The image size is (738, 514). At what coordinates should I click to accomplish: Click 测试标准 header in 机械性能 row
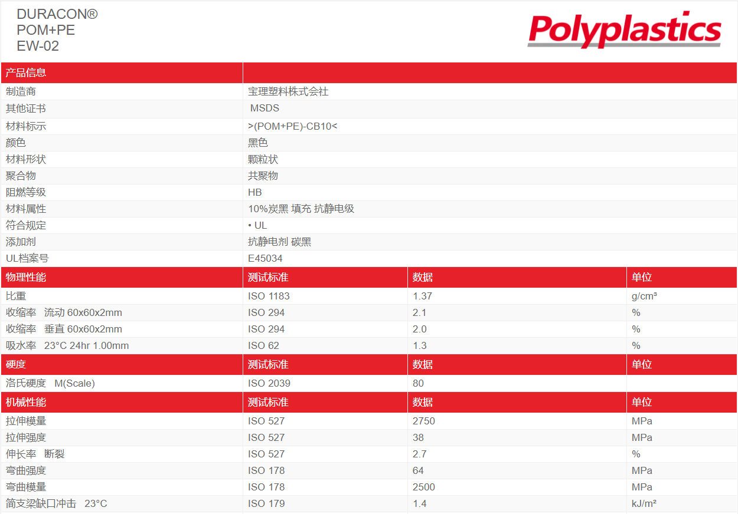point(268,402)
